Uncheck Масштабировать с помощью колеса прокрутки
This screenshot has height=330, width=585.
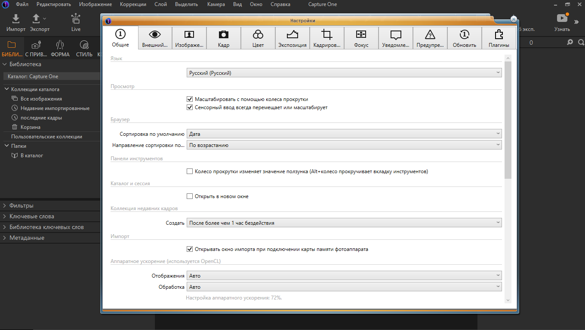(x=190, y=99)
